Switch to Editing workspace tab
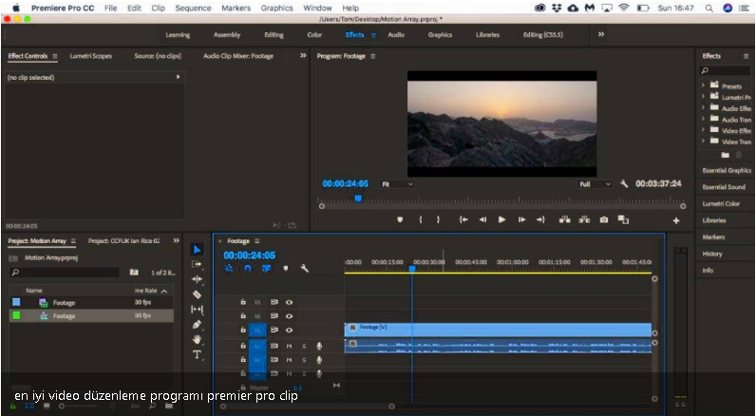 point(274,35)
